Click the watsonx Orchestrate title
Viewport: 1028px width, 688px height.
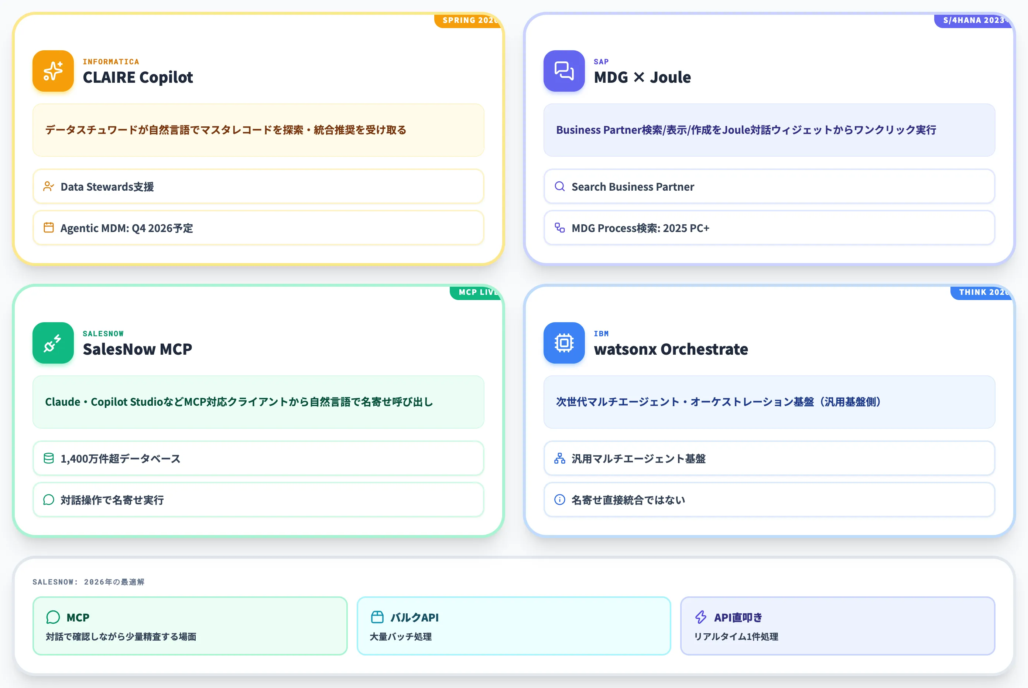click(671, 349)
